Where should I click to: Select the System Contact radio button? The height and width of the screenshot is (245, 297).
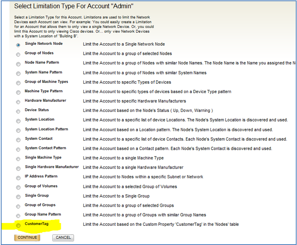pyautogui.click(x=18, y=140)
